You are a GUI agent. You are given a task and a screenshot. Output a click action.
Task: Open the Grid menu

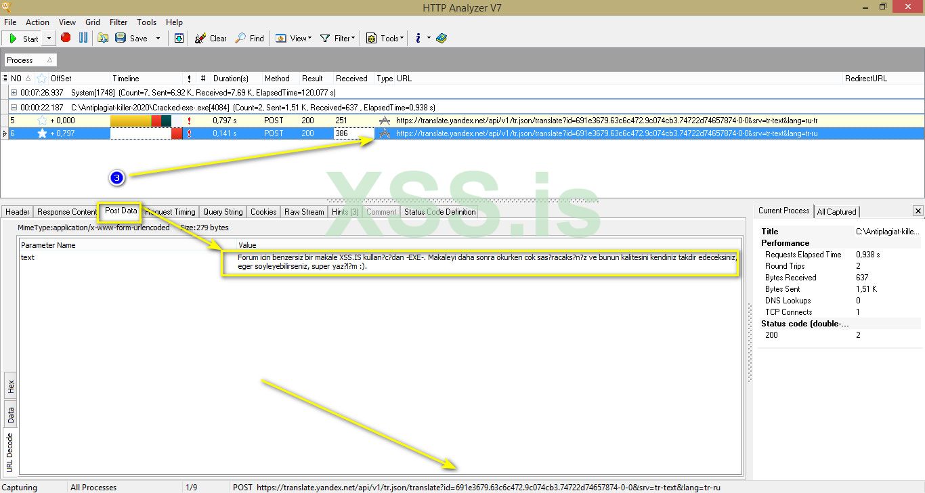click(93, 22)
